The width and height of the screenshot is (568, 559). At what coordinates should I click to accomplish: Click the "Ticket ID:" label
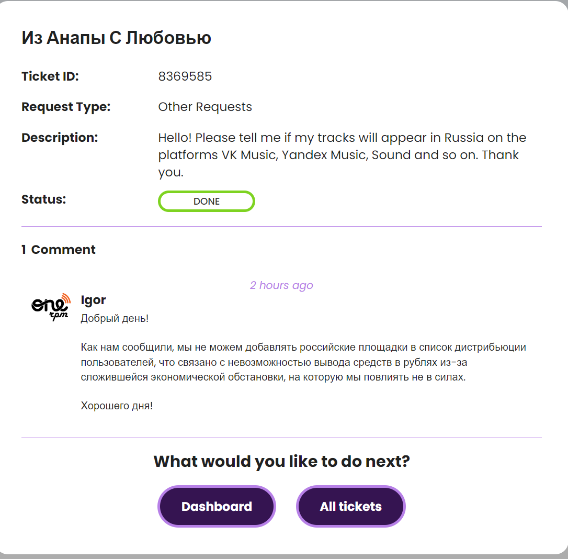click(x=50, y=77)
